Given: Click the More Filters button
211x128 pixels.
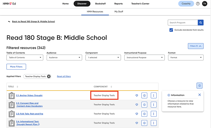Looking at the screenshot, I should 16,67.
